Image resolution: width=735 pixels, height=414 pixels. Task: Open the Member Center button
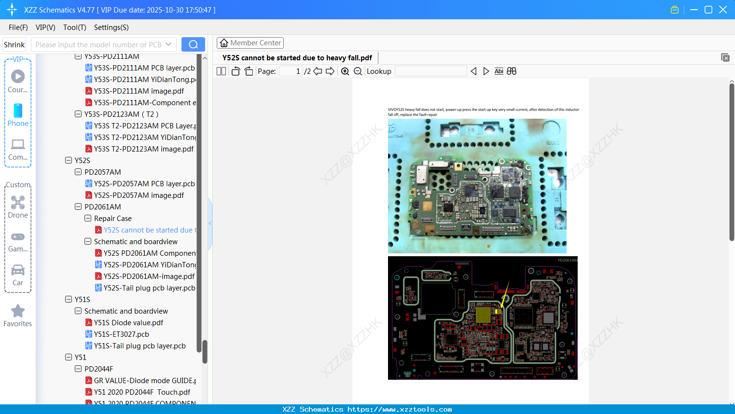coord(250,43)
